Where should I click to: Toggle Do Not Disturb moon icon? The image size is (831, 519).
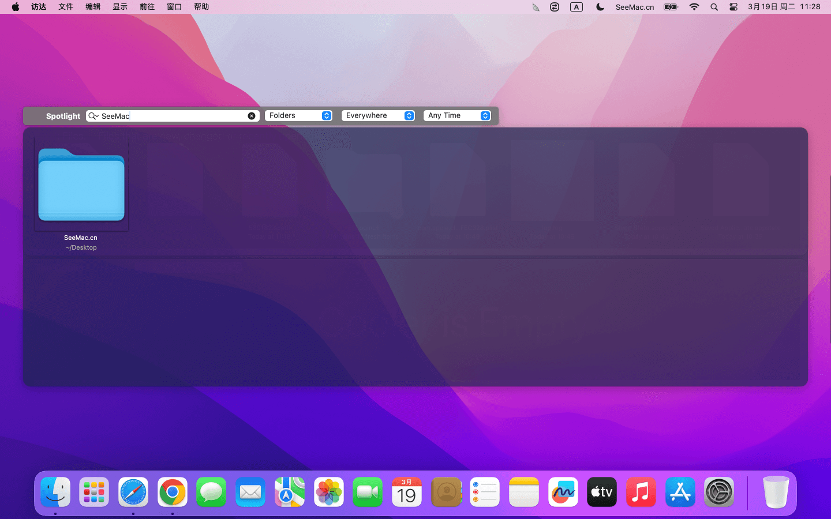coord(600,7)
